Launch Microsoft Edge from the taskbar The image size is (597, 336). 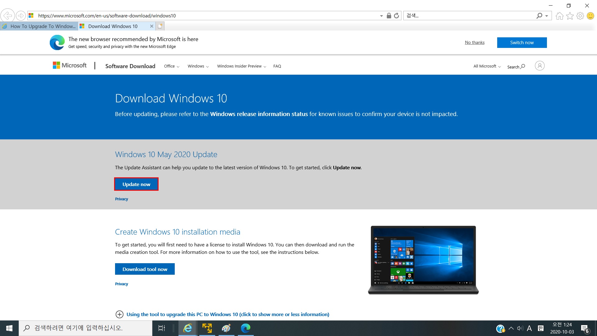(246, 328)
